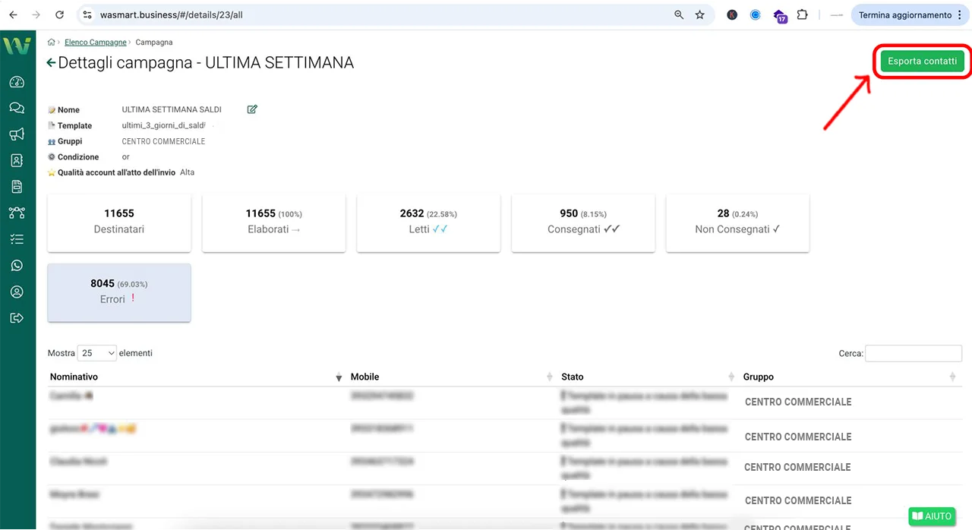Open the dashboard via the speedometer sidebar icon
Screen dimensions: 972x530
click(x=17, y=81)
